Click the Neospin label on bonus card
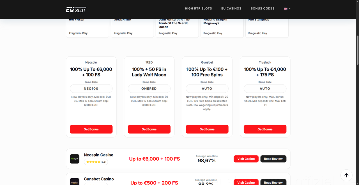Viewport: 359px width, 185px height. tap(91, 62)
